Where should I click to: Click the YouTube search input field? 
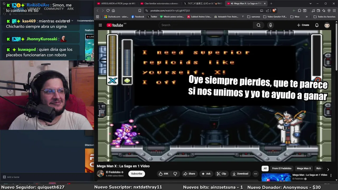[x=206, y=25]
